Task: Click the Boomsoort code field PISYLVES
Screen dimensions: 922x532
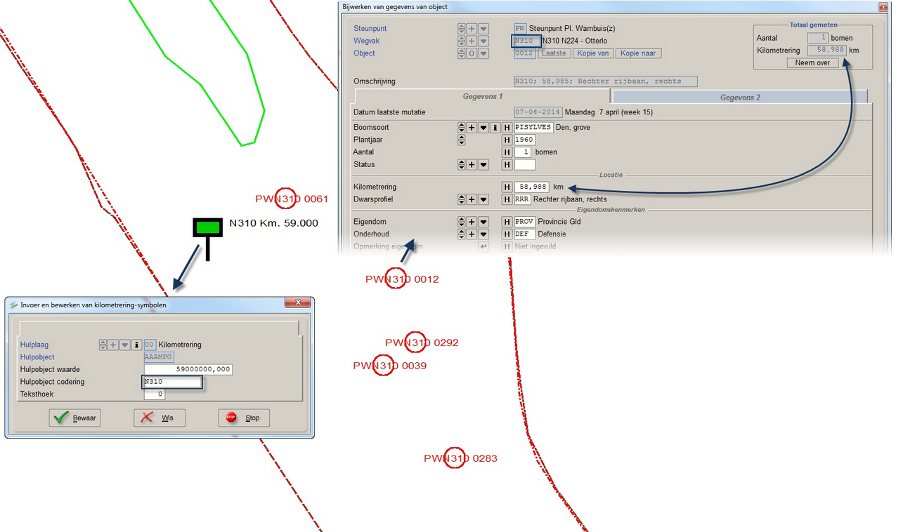Action: [533, 128]
